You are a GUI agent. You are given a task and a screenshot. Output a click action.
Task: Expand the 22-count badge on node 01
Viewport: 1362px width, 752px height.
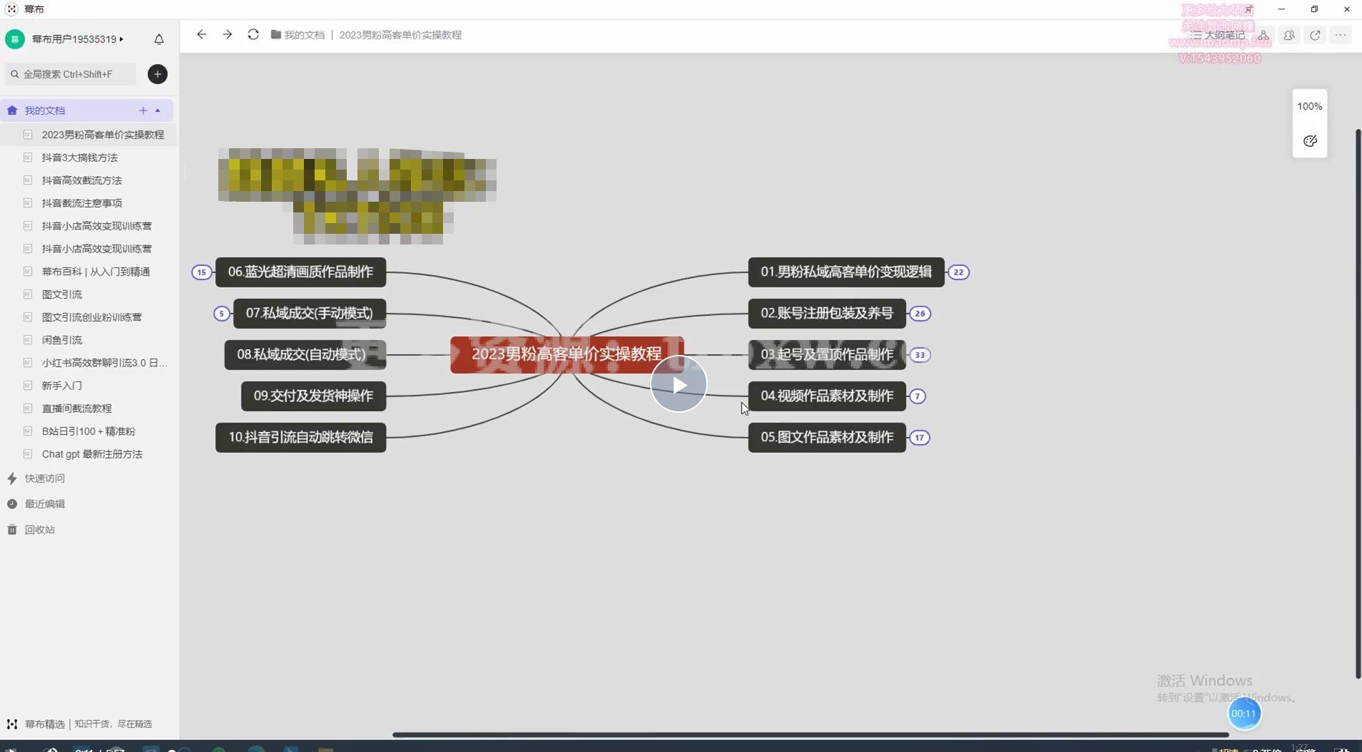(x=958, y=272)
